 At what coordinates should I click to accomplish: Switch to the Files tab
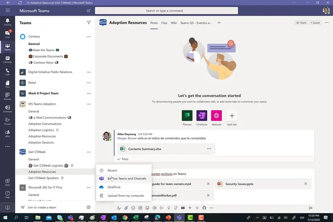point(164,23)
